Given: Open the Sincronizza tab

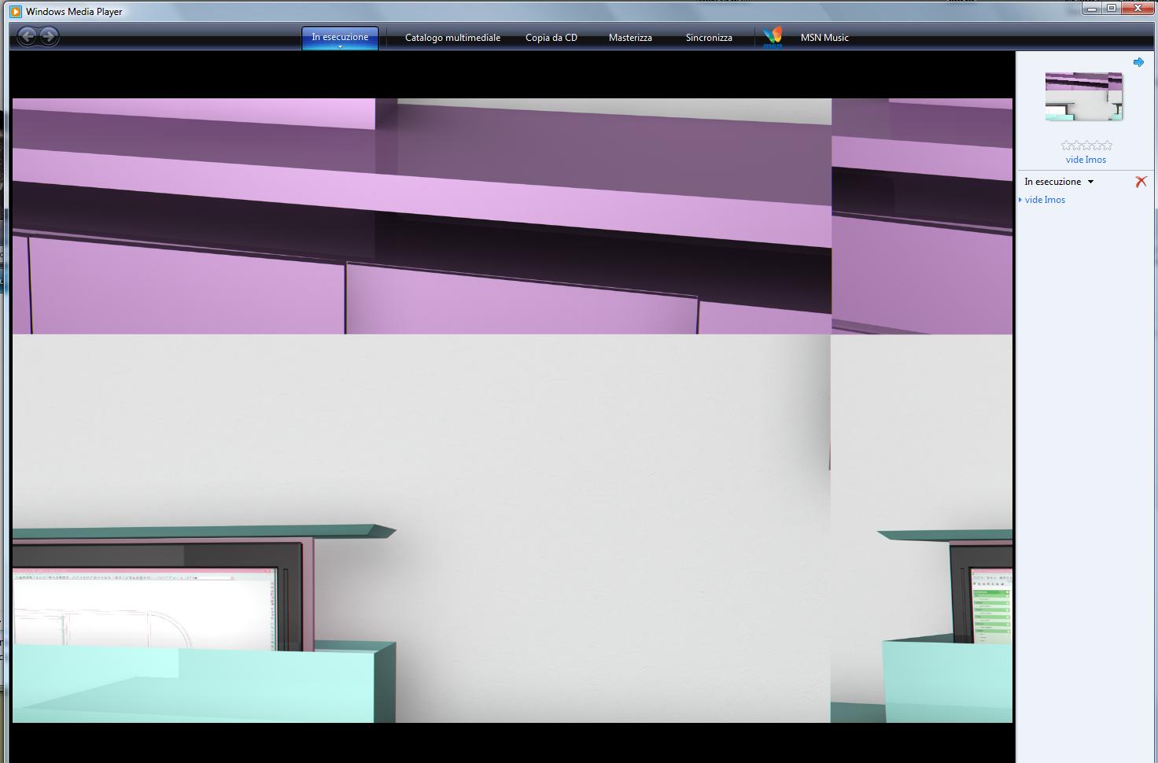Looking at the screenshot, I should coord(709,38).
